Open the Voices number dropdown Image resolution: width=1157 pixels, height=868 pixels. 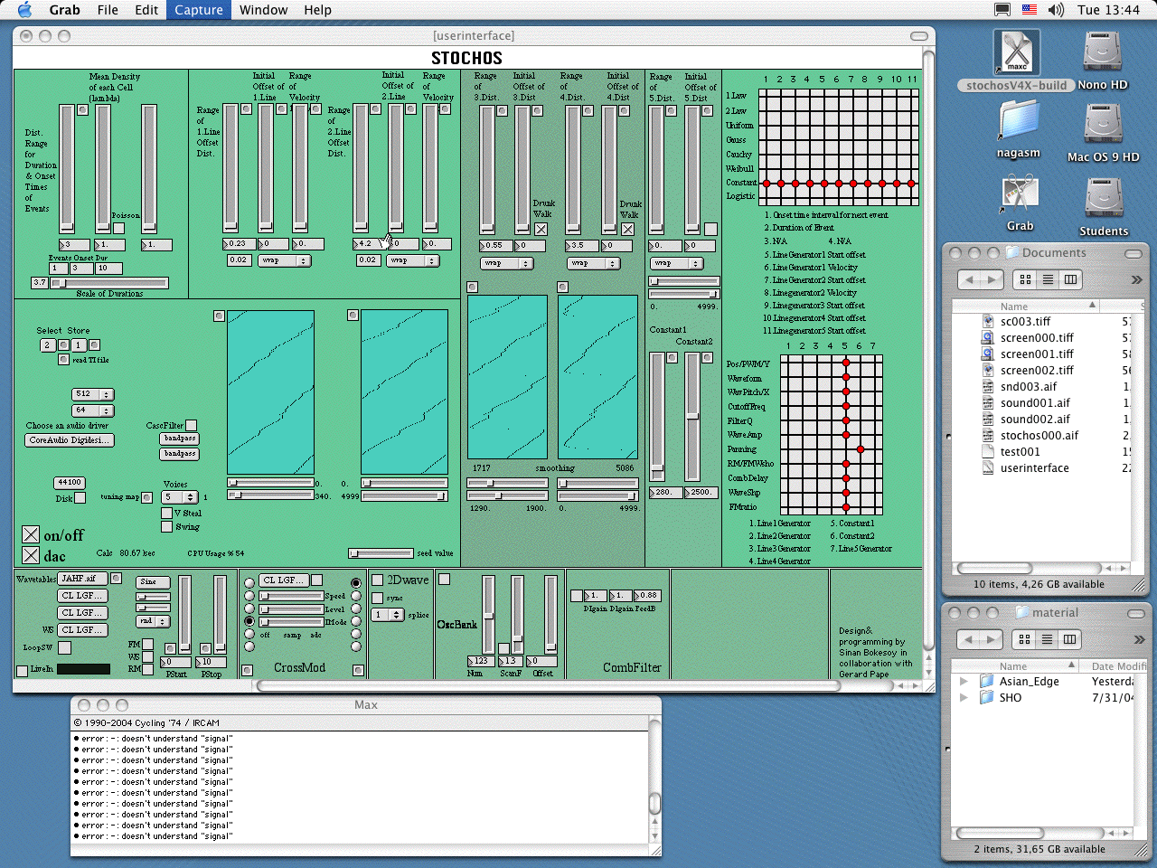[180, 497]
